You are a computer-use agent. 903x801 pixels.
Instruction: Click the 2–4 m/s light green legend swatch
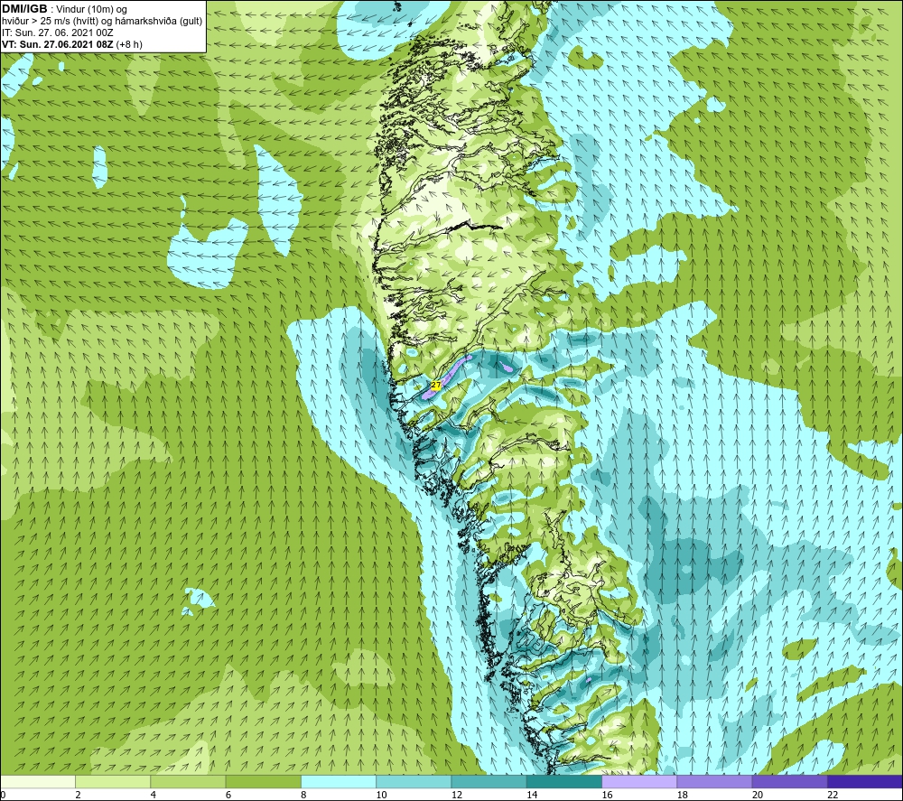[113, 781]
